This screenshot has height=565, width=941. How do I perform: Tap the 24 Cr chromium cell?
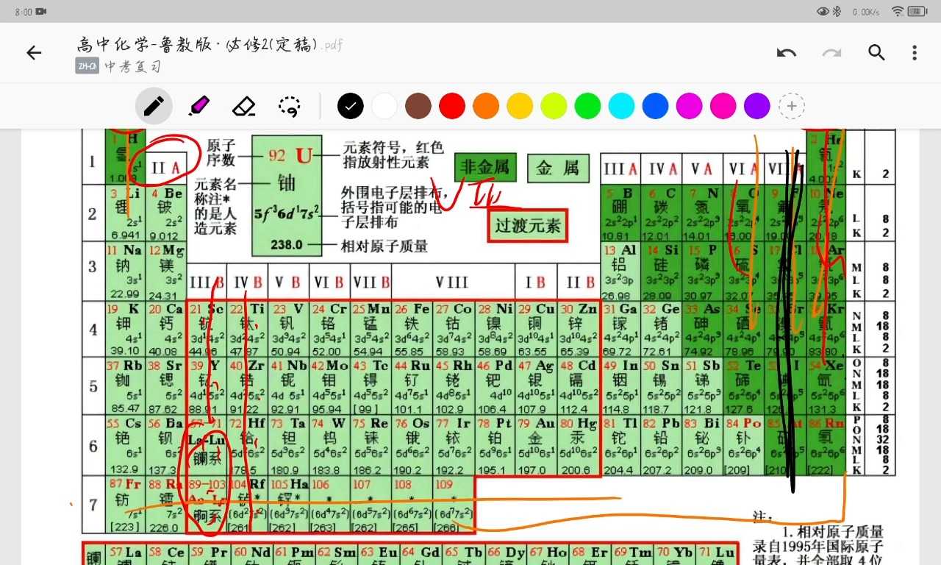(329, 329)
